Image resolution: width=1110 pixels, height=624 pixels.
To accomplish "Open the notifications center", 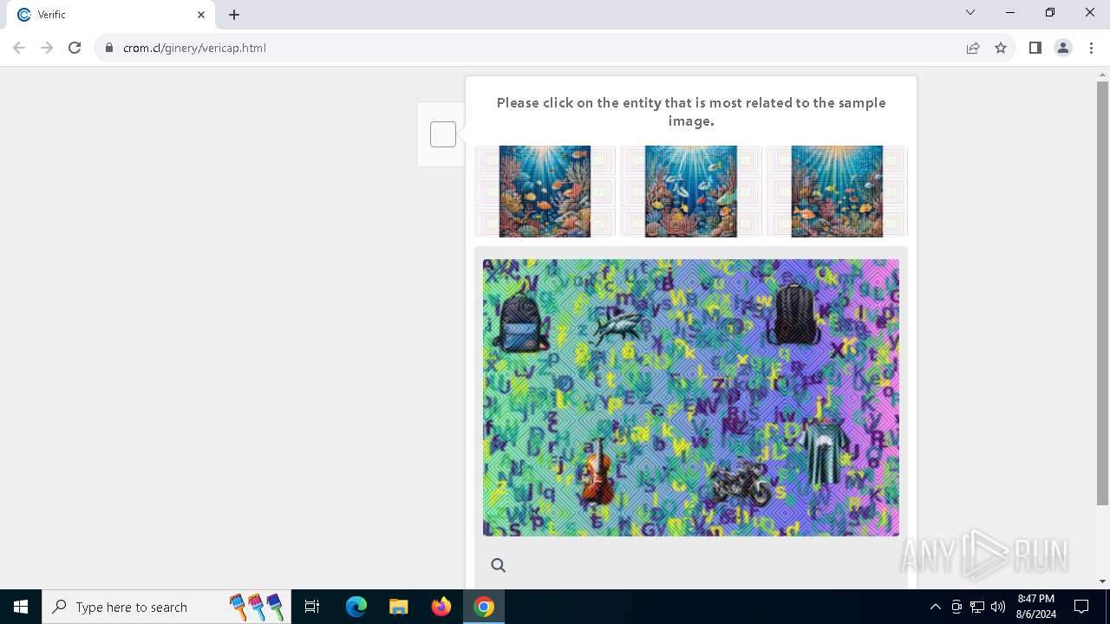I will tap(1081, 607).
